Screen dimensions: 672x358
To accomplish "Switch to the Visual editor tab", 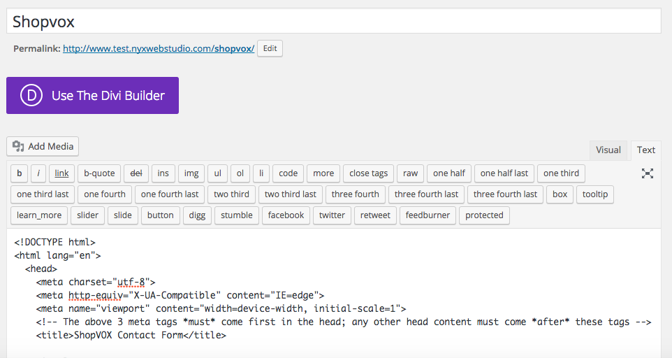I will coord(608,150).
